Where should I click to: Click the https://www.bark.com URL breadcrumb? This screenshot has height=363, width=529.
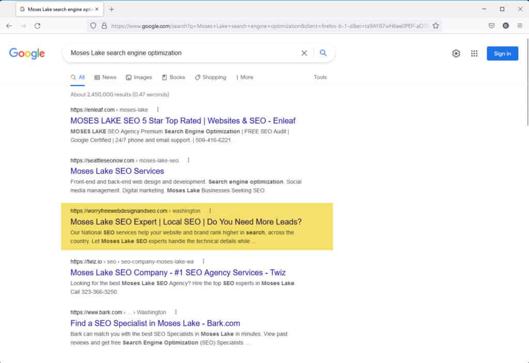coord(118,312)
